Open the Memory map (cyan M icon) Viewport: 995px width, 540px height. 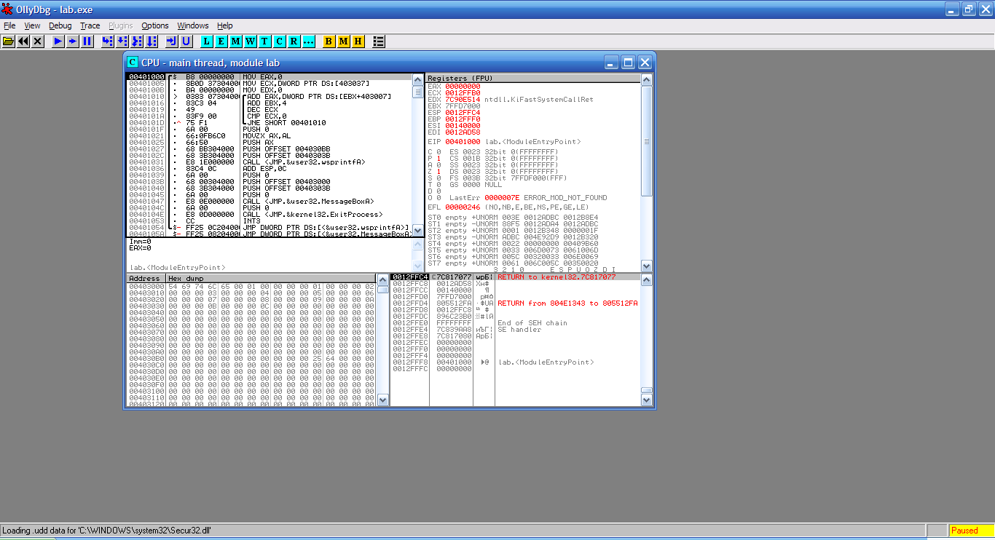(236, 41)
